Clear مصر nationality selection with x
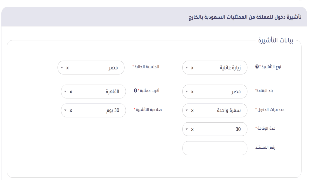Image resolution: width=309 pixels, height=180 pixels. (67, 68)
